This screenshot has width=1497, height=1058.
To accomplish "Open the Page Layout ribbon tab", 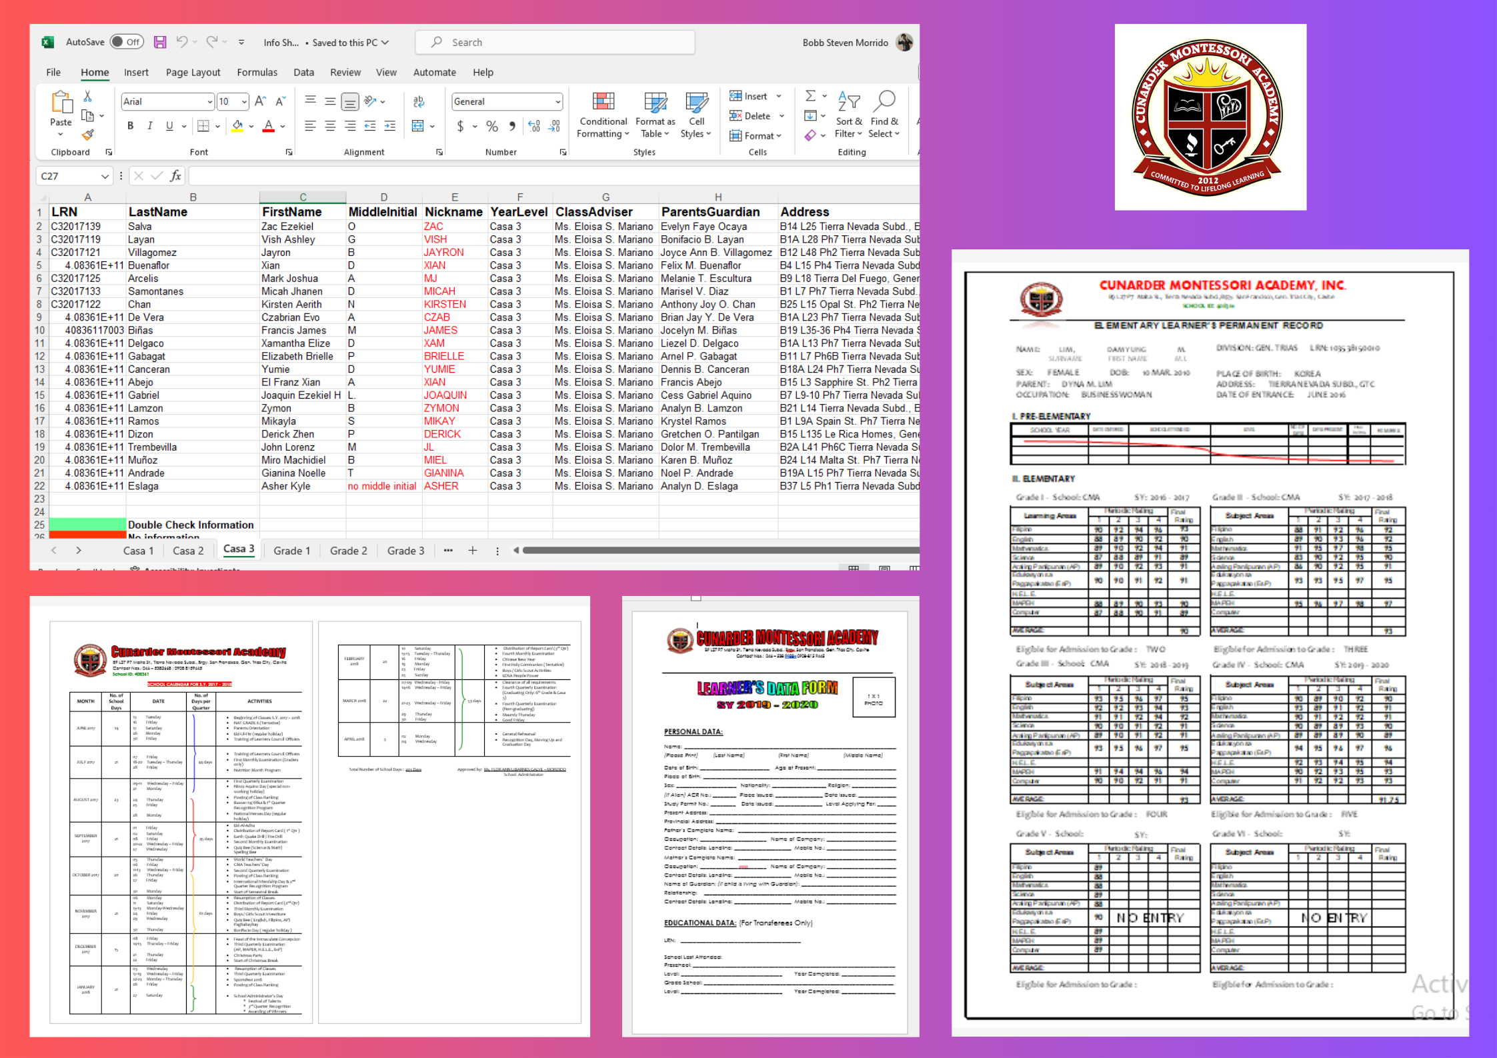I will click(193, 72).
